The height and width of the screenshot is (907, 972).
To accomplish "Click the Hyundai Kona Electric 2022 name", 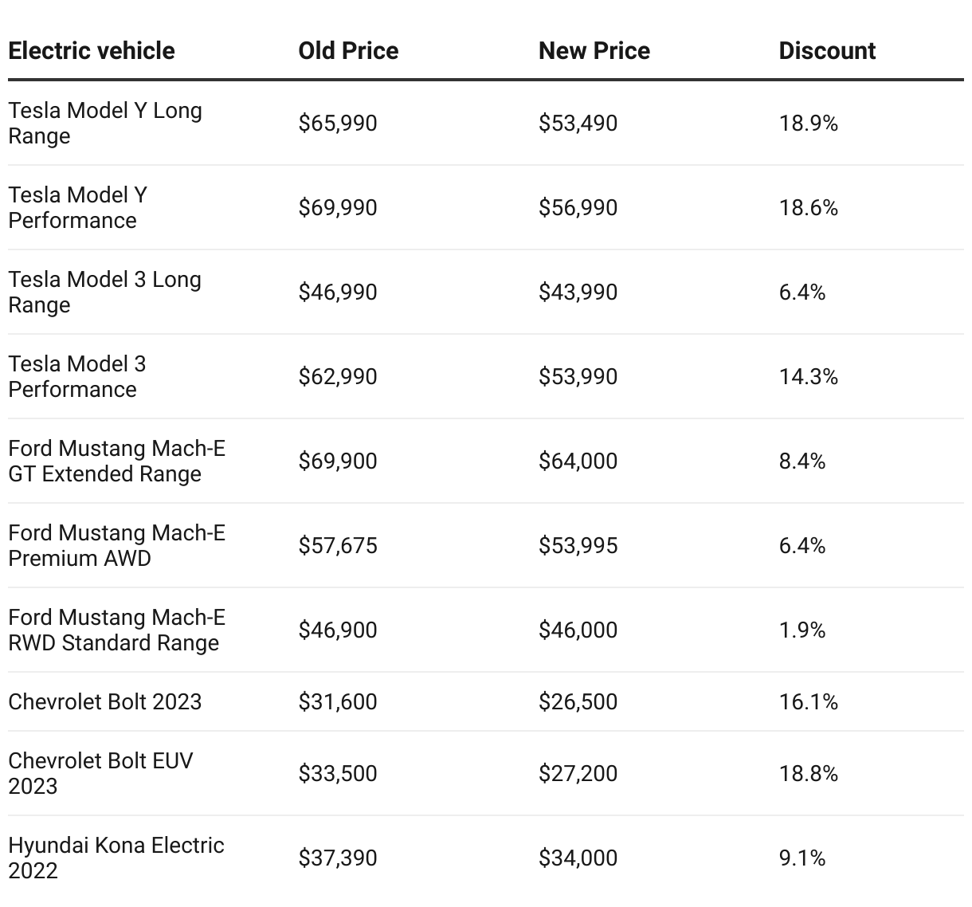I will tap(116, 858).
